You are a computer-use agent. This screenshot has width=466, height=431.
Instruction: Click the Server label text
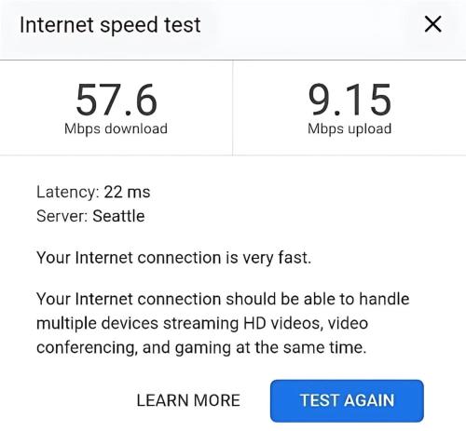[62, 216]
